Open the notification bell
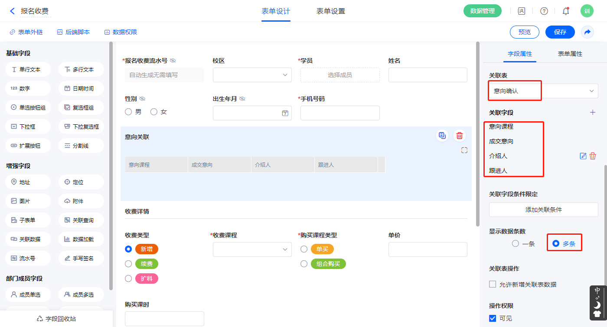Viewport: 607px width, 327px height. [565, 11]
